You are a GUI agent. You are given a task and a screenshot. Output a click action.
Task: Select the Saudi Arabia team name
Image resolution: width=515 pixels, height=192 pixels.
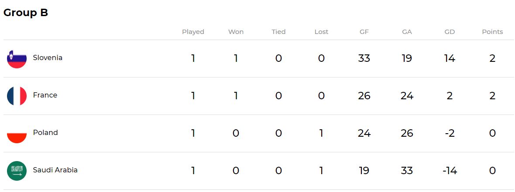[x=55, y=170]
